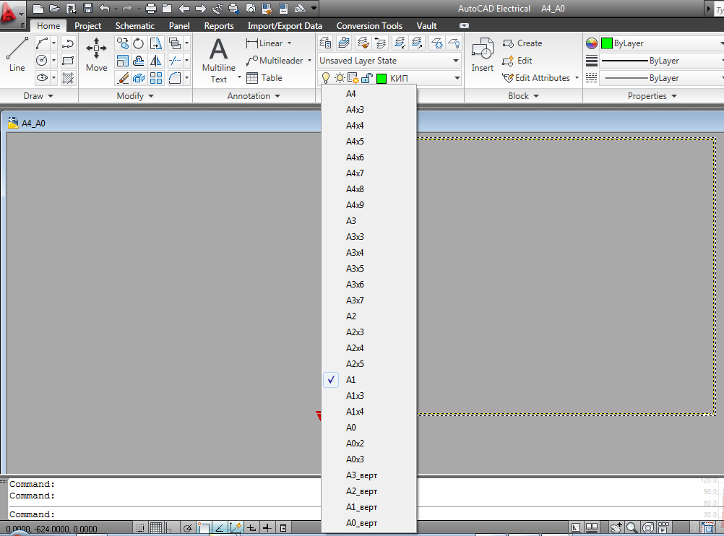Select the Line drawing tool

pyautogui.click(x=17, y=56)
